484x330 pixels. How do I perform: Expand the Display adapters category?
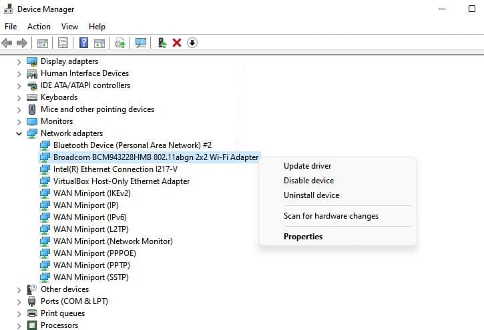pos(19,61)
